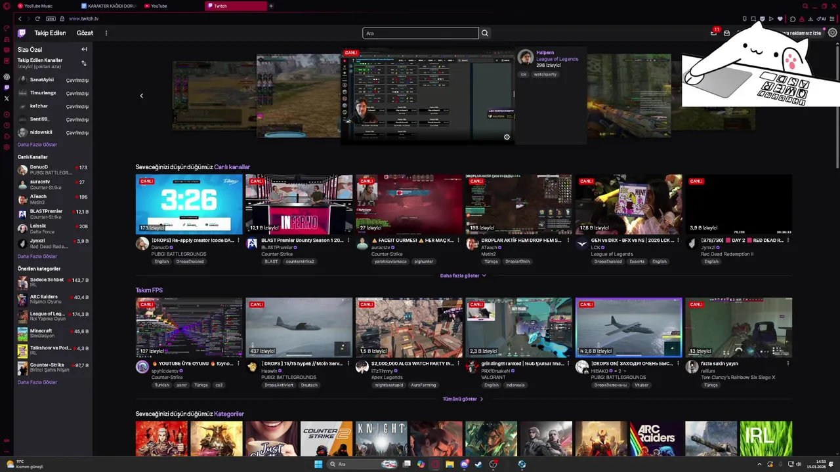Expand Tümünü göster under Takım FPS
The image size is (840, 472).
pos(463,399)
